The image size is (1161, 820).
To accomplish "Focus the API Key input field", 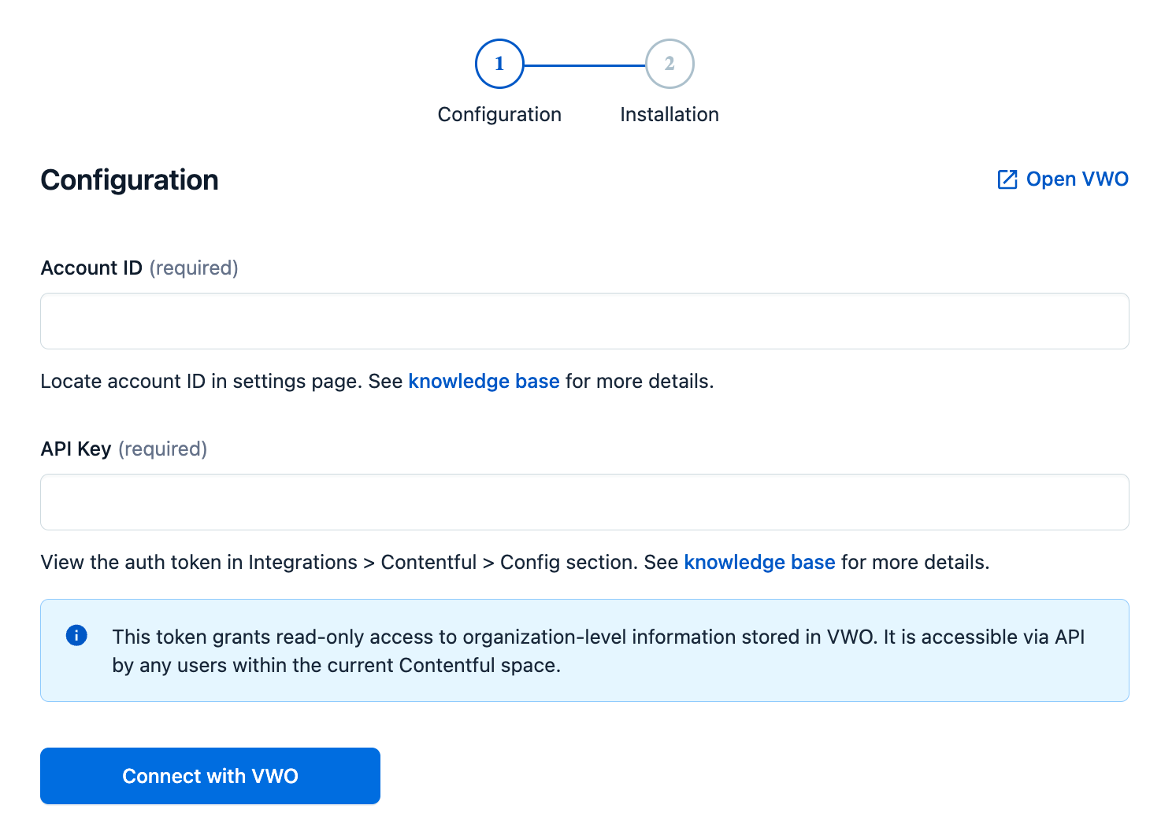I will pyautogui.click(x=584, y=502).
